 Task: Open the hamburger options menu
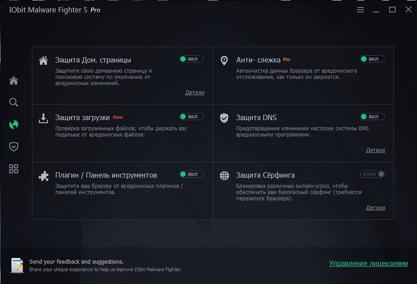click(x=360, y=10)
